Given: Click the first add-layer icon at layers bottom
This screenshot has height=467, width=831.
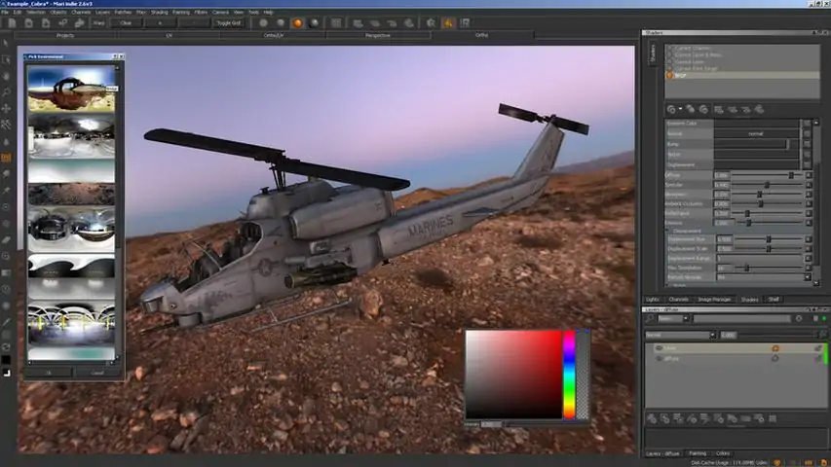Looking at the screenshot, I should [653, 418].
